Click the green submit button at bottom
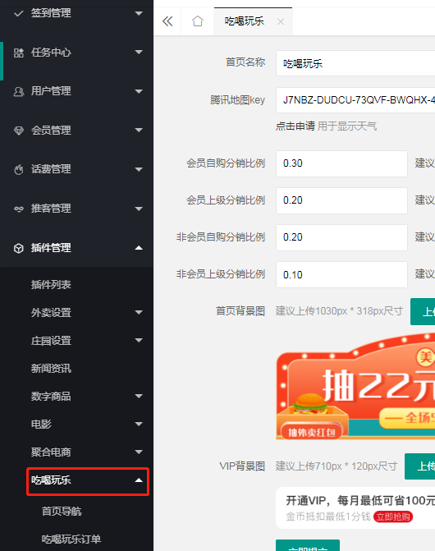The height and width of the screenshot is (551, 435). point(308,545)
